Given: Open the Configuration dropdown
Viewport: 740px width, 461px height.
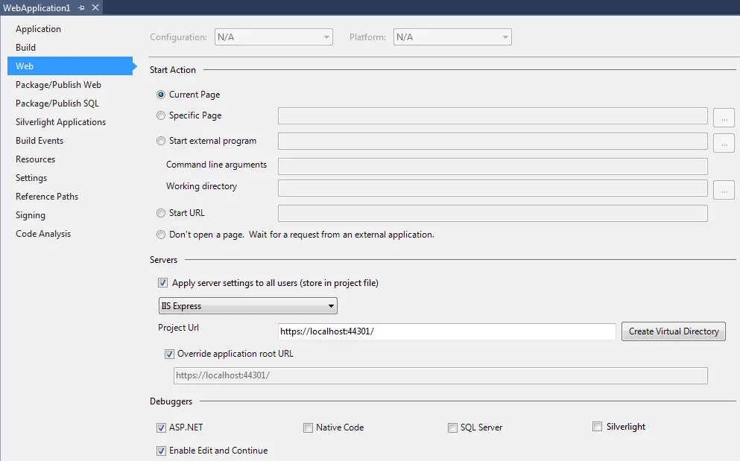Looking at the screenshot, I should [x=273, y=36].
